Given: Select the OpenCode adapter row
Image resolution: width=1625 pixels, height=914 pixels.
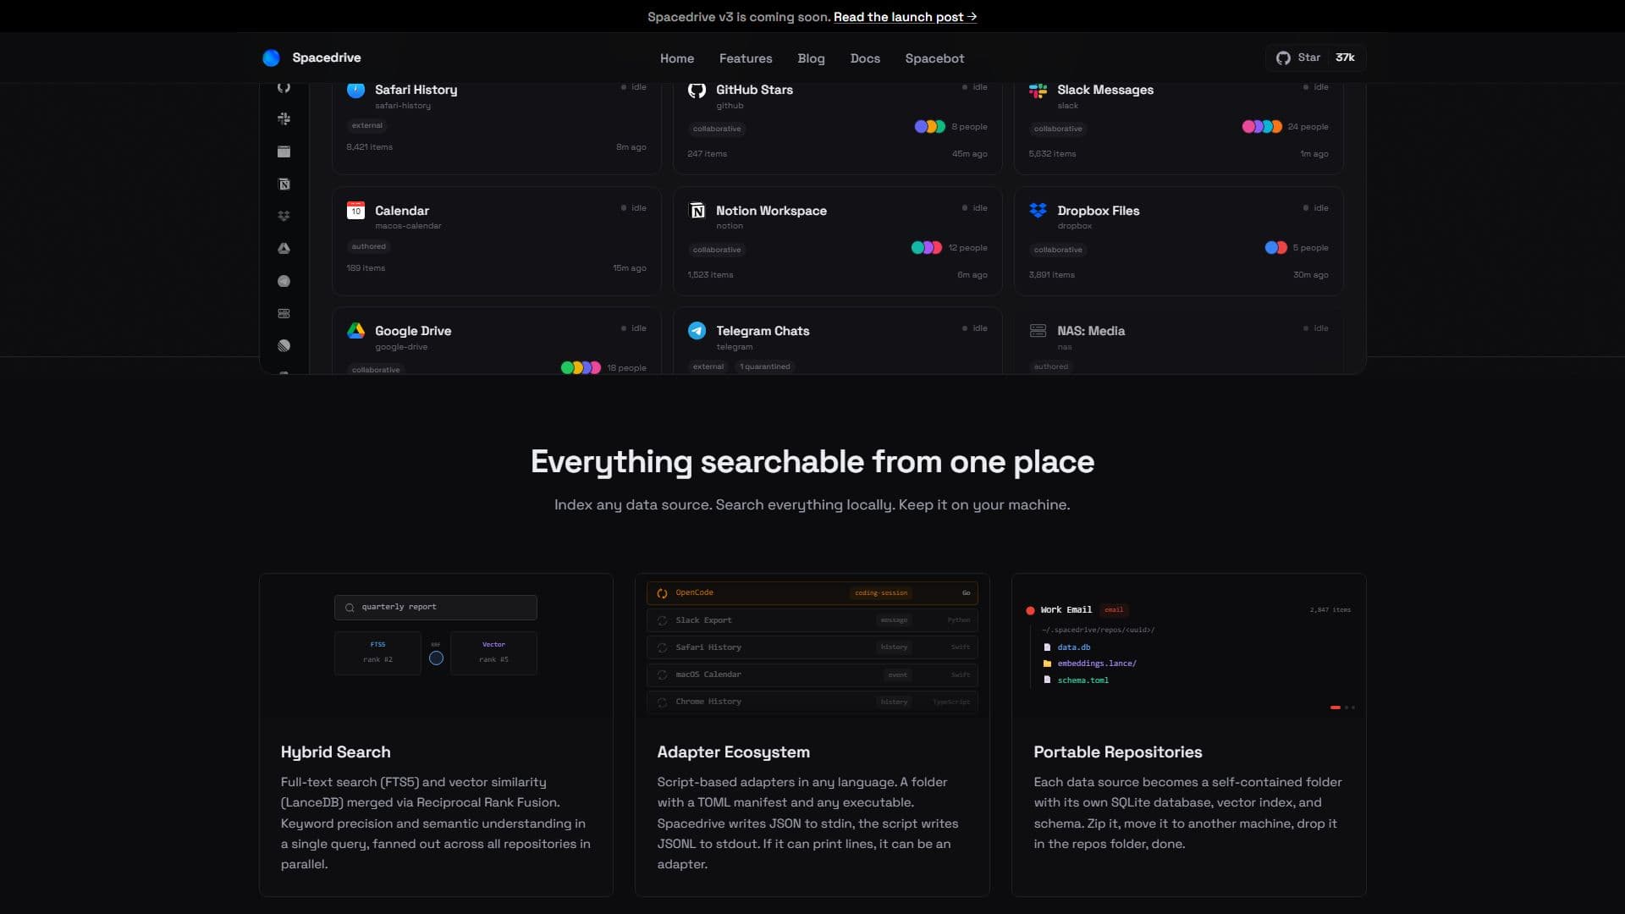Looking at the screenshot, I should pyautogui.click(x=812, y=593).
